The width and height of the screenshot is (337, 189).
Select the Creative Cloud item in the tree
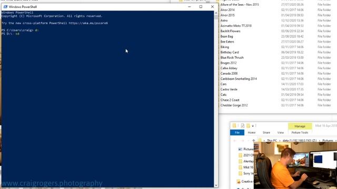pos(247,182)
